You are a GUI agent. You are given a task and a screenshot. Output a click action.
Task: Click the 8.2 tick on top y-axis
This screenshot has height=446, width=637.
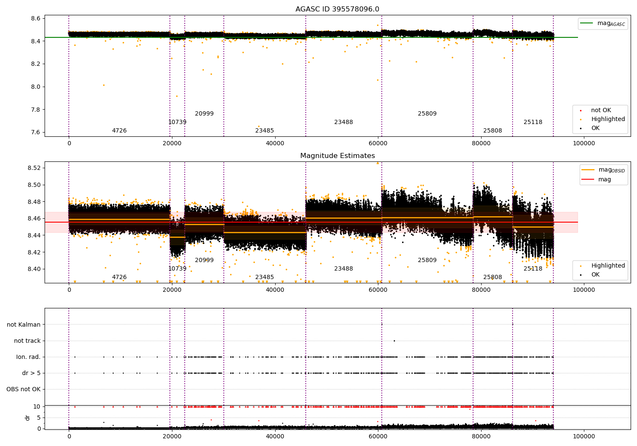point(36,64)
